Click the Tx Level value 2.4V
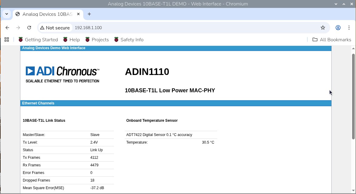This screenshot has width=356, height=194. 94,142
